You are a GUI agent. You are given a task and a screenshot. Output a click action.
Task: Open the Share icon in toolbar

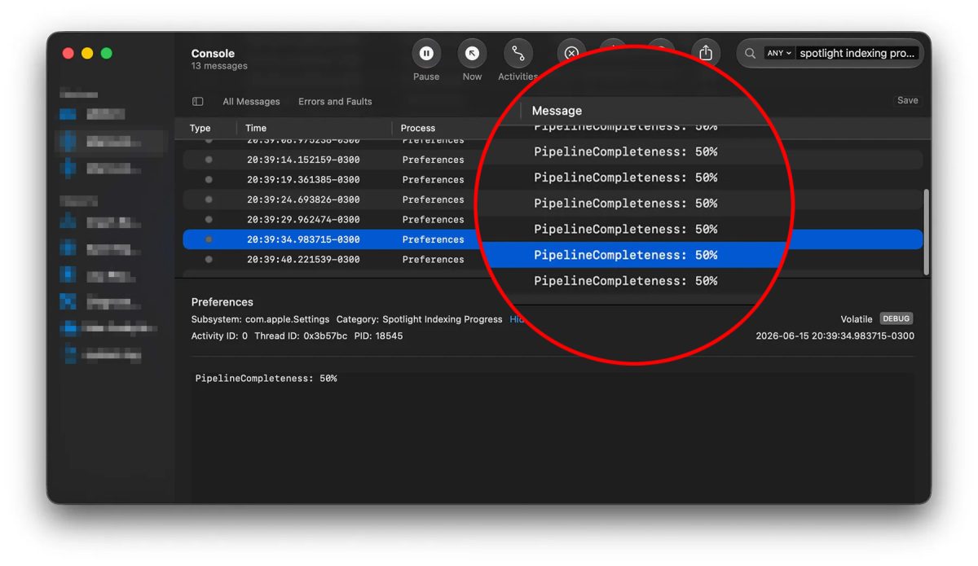[x=706, y=54]
